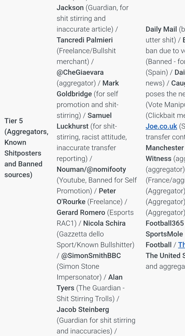Select the @SimonSmithBBC handle
185x336 pixels.
tap(91, 256)
